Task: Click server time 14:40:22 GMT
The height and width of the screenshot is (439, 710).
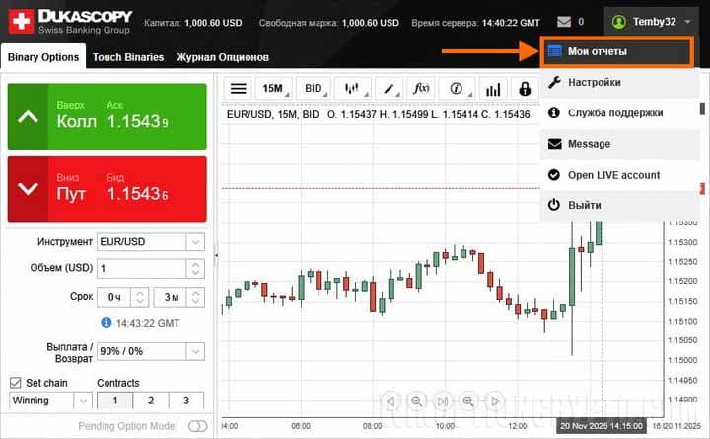Action: [x=511, y=23]
